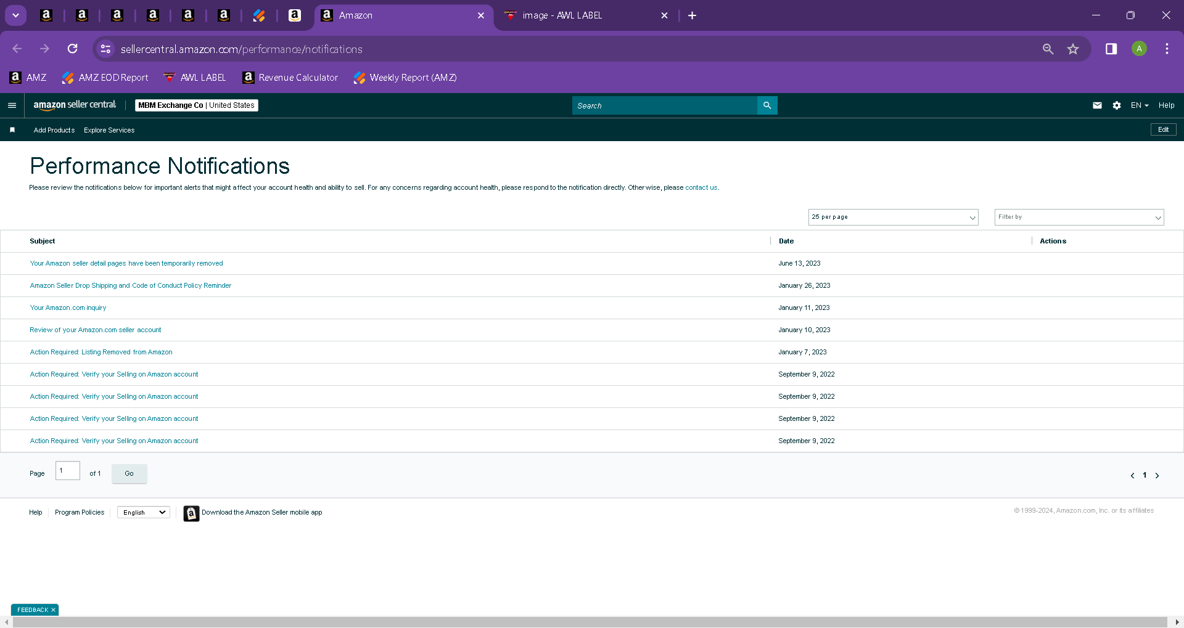Go to the next page arrow in pagination
Screen dimensions: 1184x628
coord(1157,475)
